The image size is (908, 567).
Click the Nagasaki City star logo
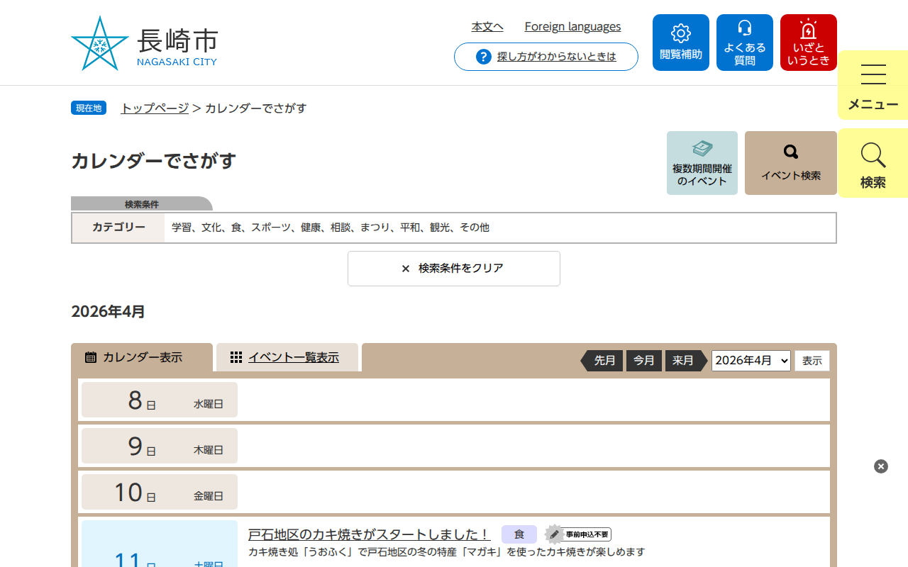coord(100,43)
